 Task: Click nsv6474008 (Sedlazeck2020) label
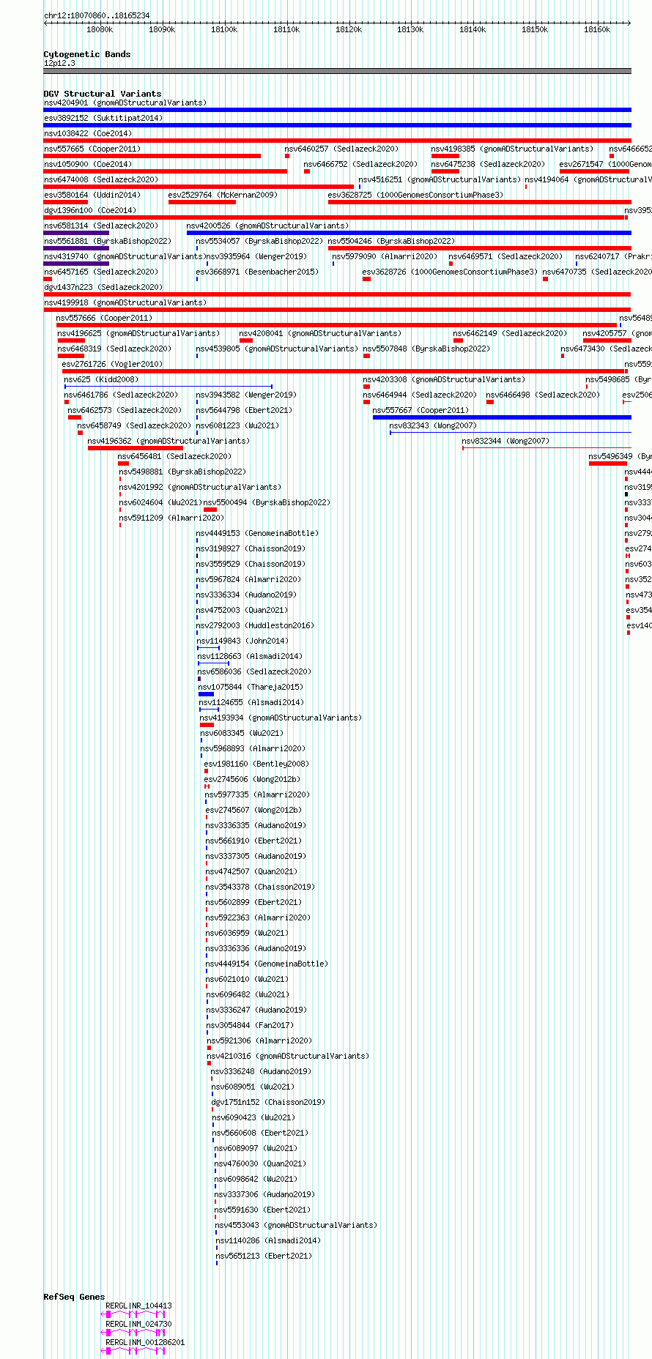coord(101,179)
